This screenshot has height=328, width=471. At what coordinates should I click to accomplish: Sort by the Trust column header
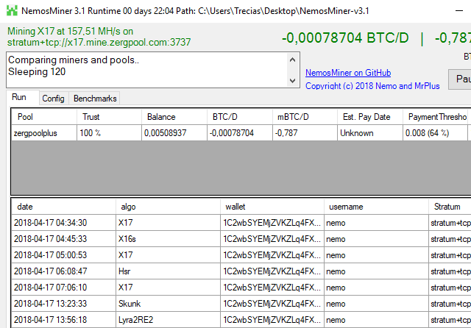click(x=109, y=117)
